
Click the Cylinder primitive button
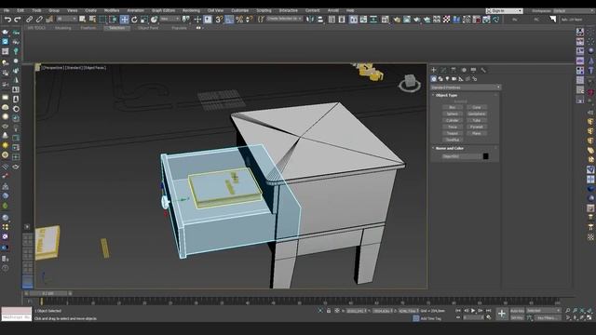point(453,120)
